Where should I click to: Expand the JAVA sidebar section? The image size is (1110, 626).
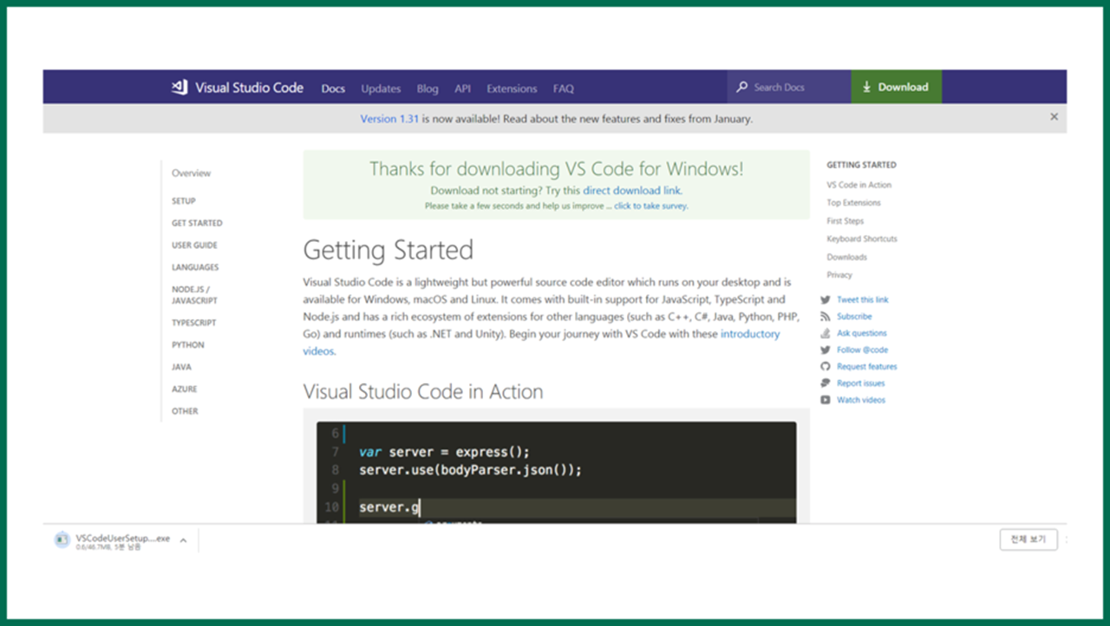(181, 368)
